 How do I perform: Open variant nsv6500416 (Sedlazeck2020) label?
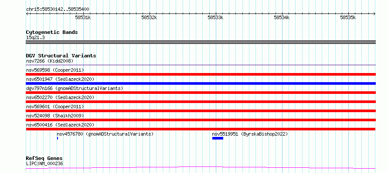(60, 125)
